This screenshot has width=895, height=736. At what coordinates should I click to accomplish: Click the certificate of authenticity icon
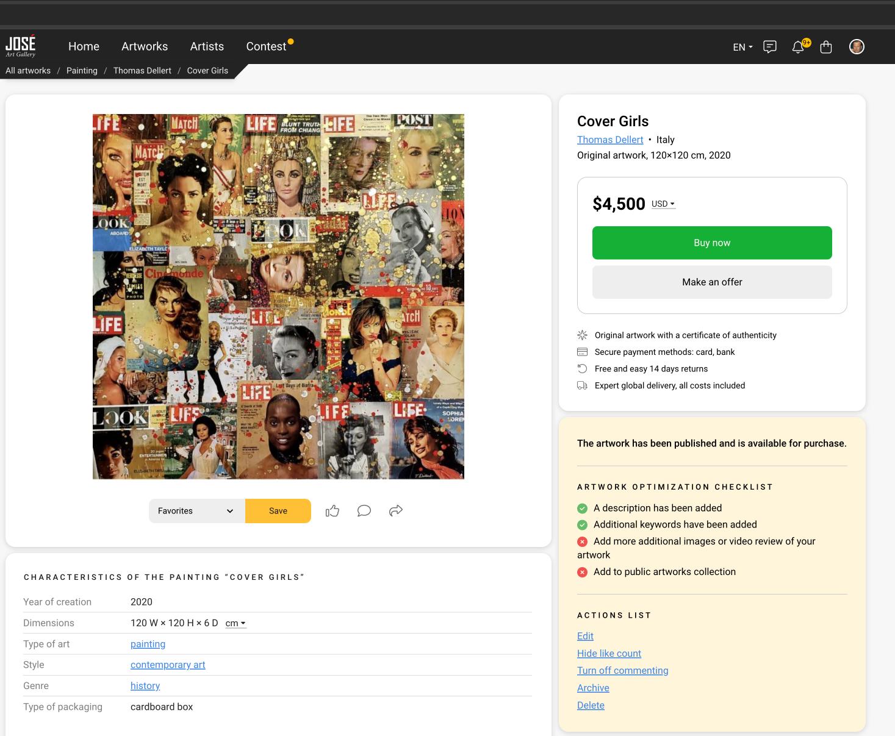582,335
